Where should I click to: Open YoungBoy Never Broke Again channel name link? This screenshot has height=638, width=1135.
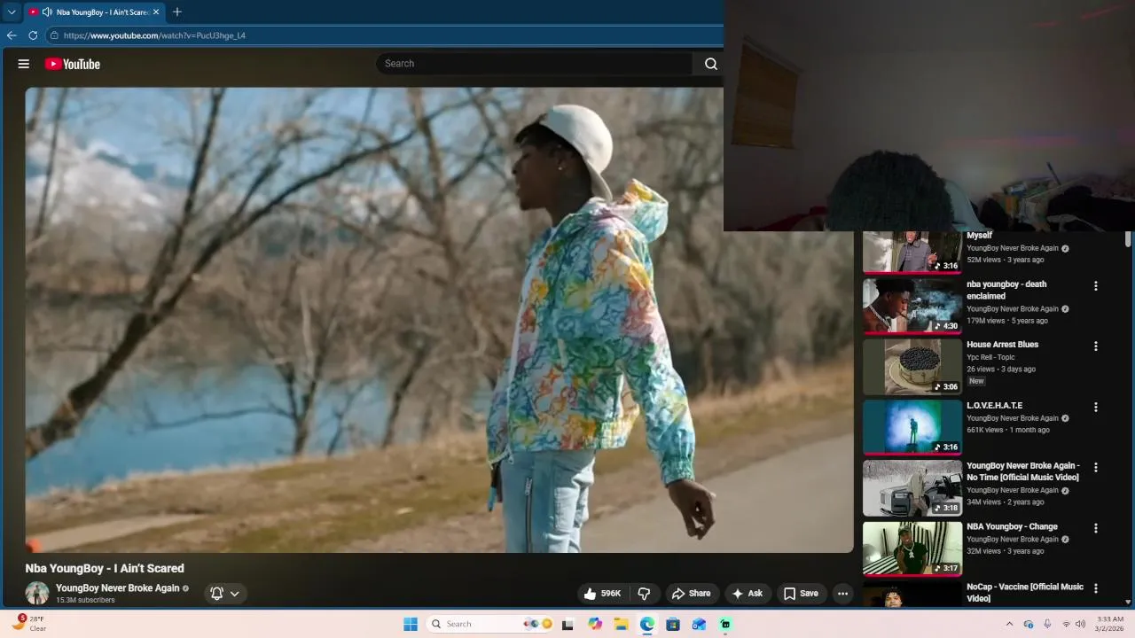coord(118,587)
